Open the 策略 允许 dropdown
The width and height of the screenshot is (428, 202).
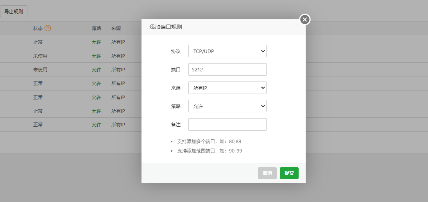[227, 106]
